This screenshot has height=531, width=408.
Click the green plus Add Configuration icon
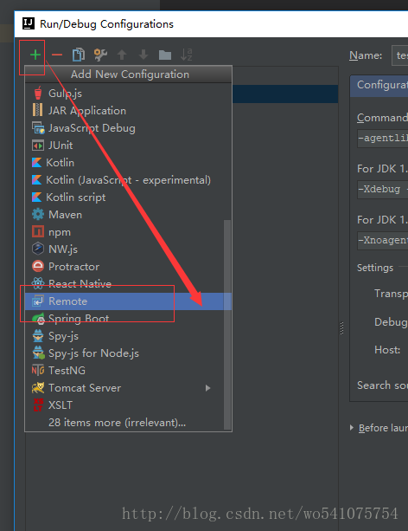35,55
